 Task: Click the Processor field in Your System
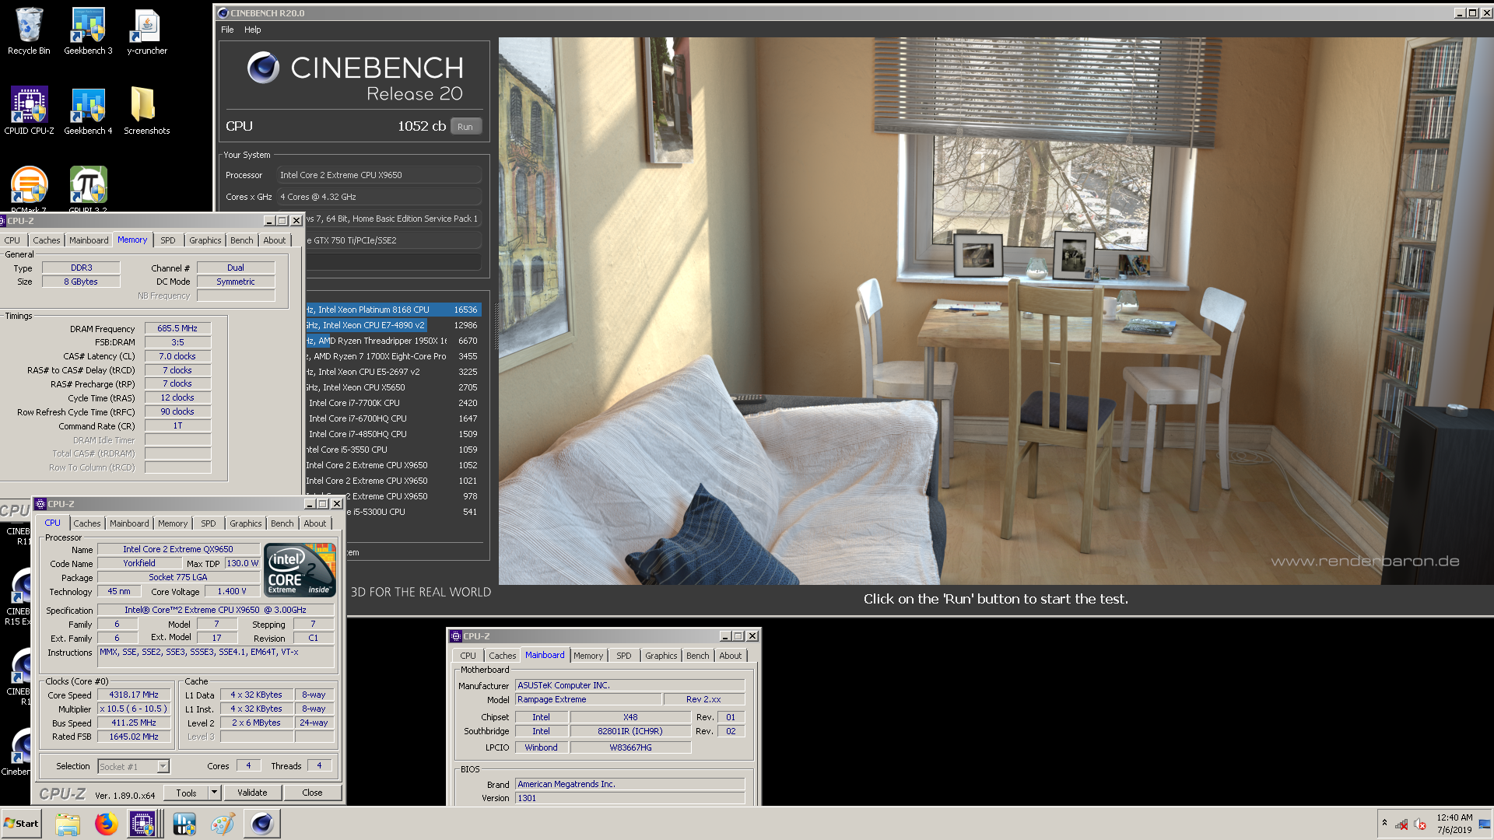tap(379, 175)
